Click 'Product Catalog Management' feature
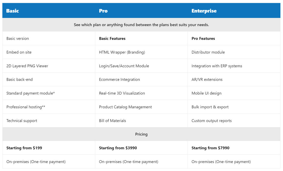This screenshot has height=171, width=283. coord(125,107)
